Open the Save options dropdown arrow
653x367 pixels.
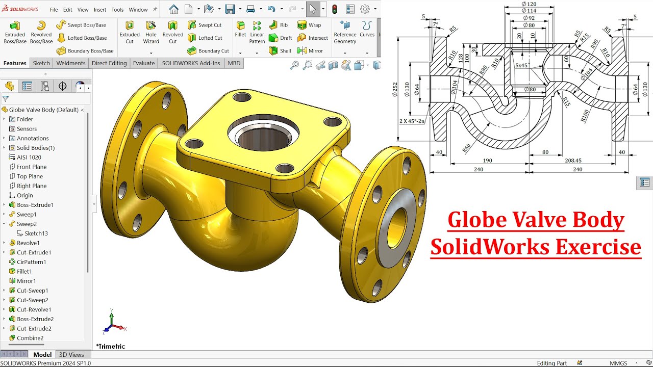(x=239, y=9)
